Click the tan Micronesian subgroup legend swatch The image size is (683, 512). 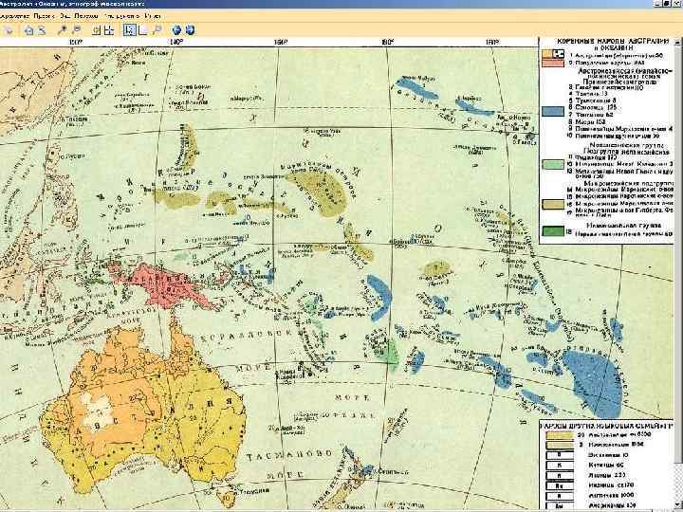coord(553,204)
